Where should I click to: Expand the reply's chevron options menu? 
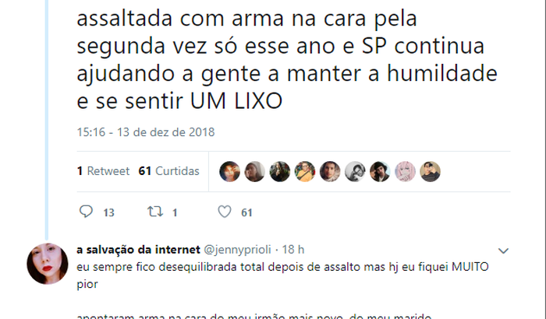click(503, 251)
